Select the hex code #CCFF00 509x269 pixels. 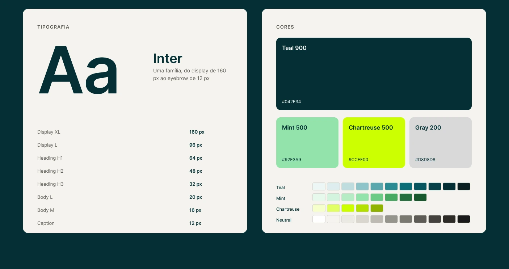358,160
